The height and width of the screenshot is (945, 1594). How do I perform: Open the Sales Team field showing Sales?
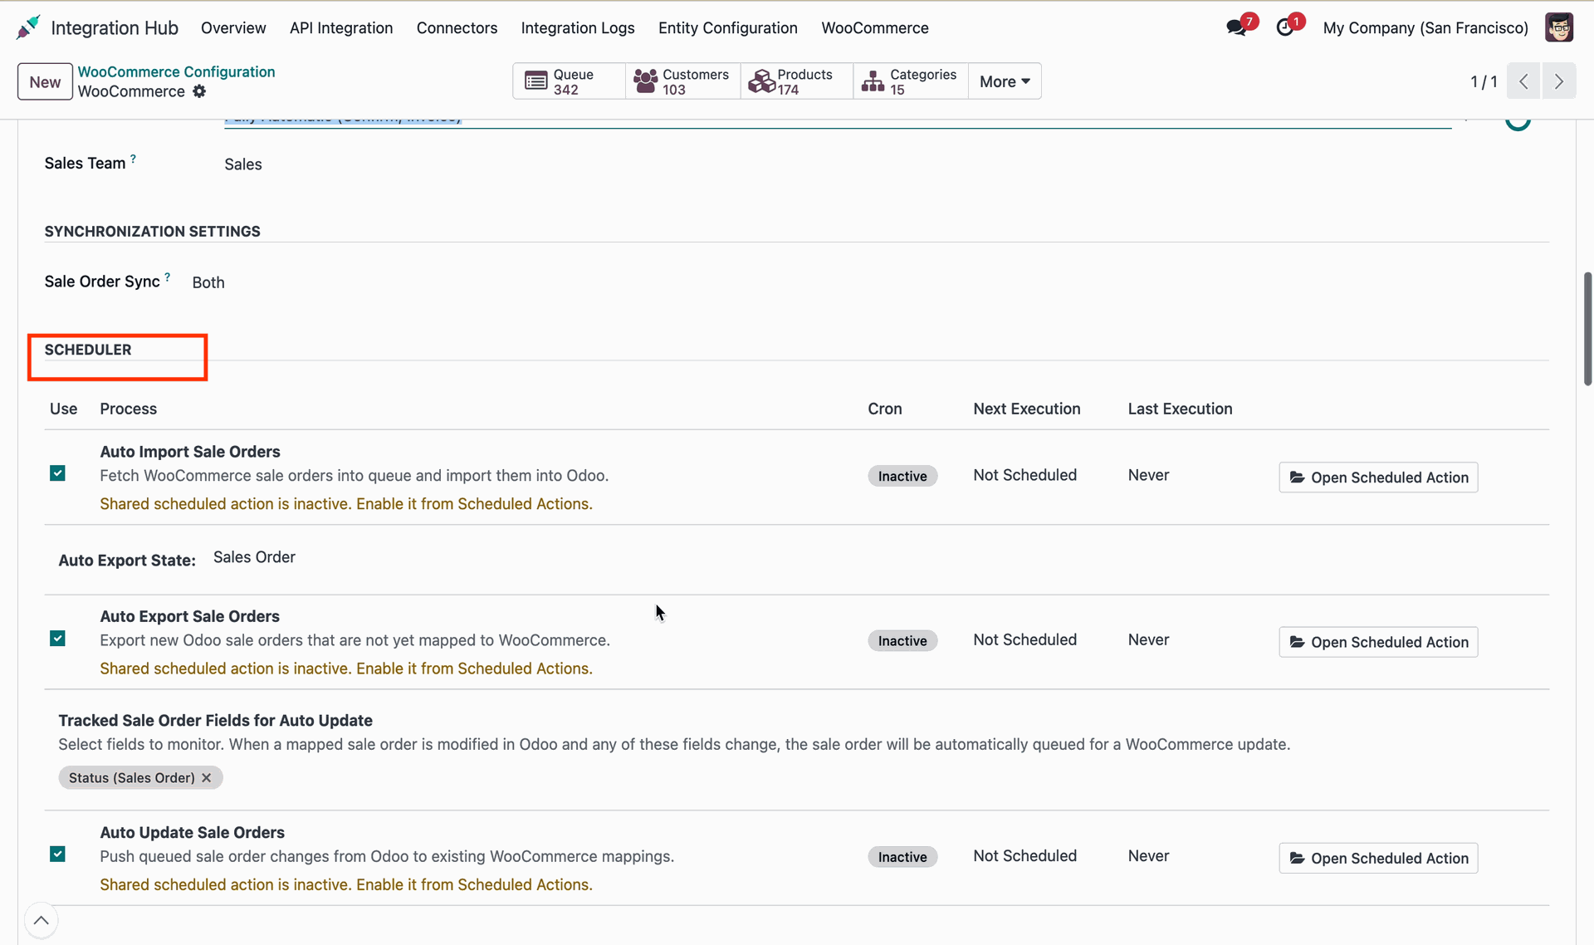pyautogui.click(x=243, y=164)
